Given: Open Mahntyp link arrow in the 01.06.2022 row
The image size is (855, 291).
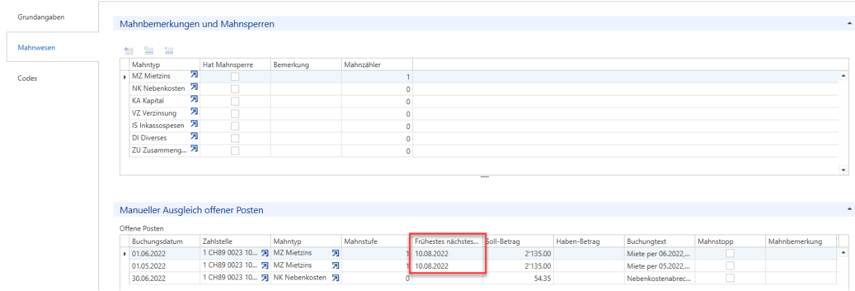Looking at the screenshot, I should [336, 253].
